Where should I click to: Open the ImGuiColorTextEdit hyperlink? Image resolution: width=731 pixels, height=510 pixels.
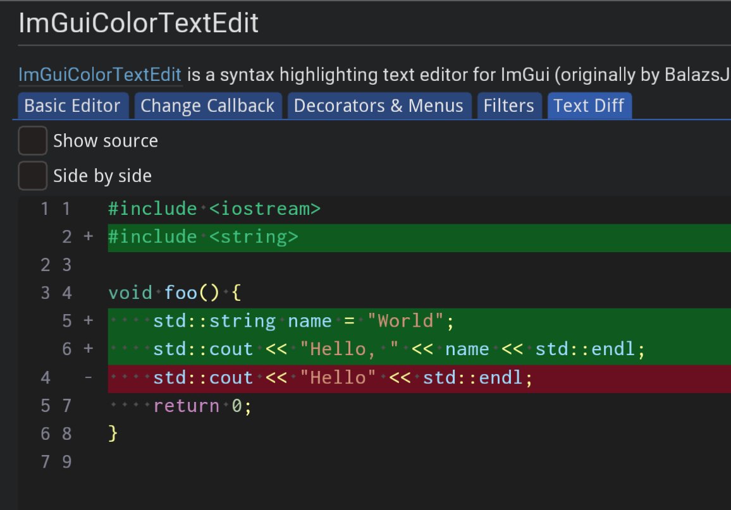(x=100, y=75)
